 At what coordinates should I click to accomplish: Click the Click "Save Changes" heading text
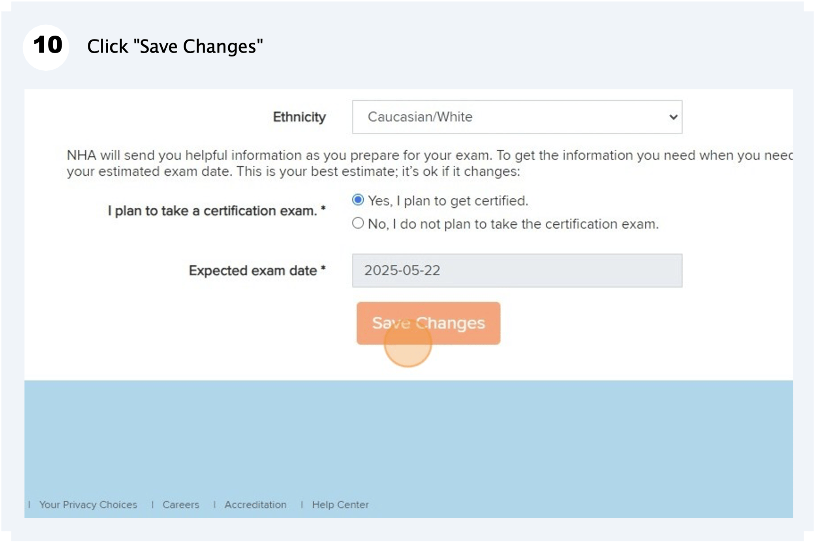pos(175,45)
